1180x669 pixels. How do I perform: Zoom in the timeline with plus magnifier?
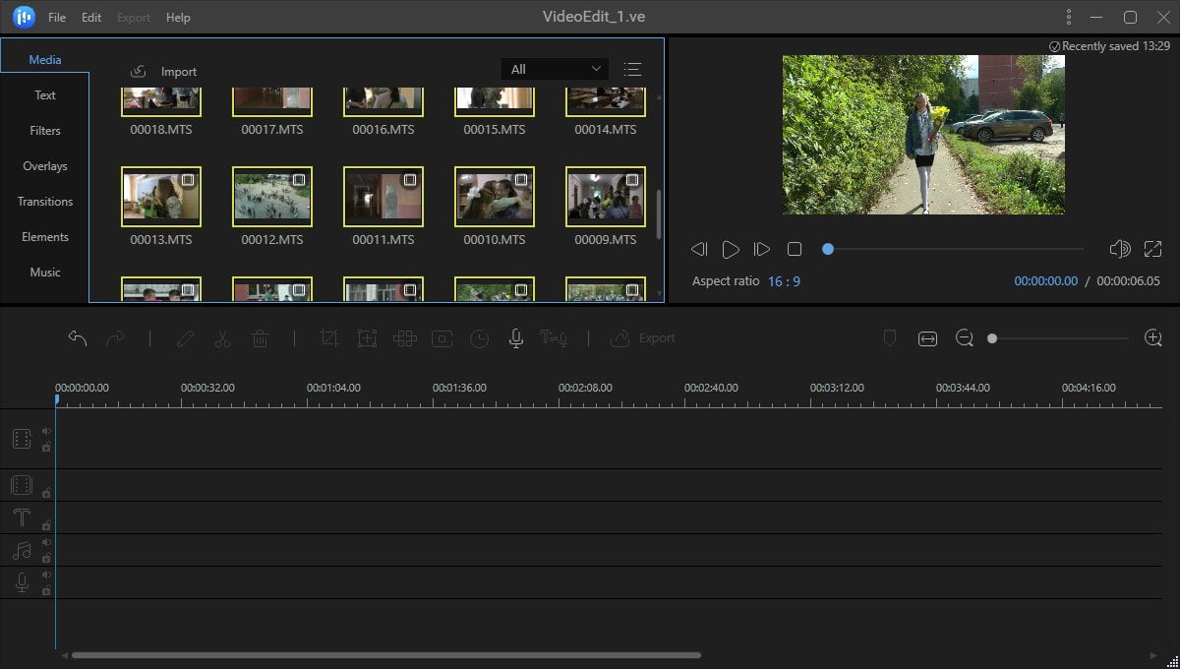point(1153,338)
